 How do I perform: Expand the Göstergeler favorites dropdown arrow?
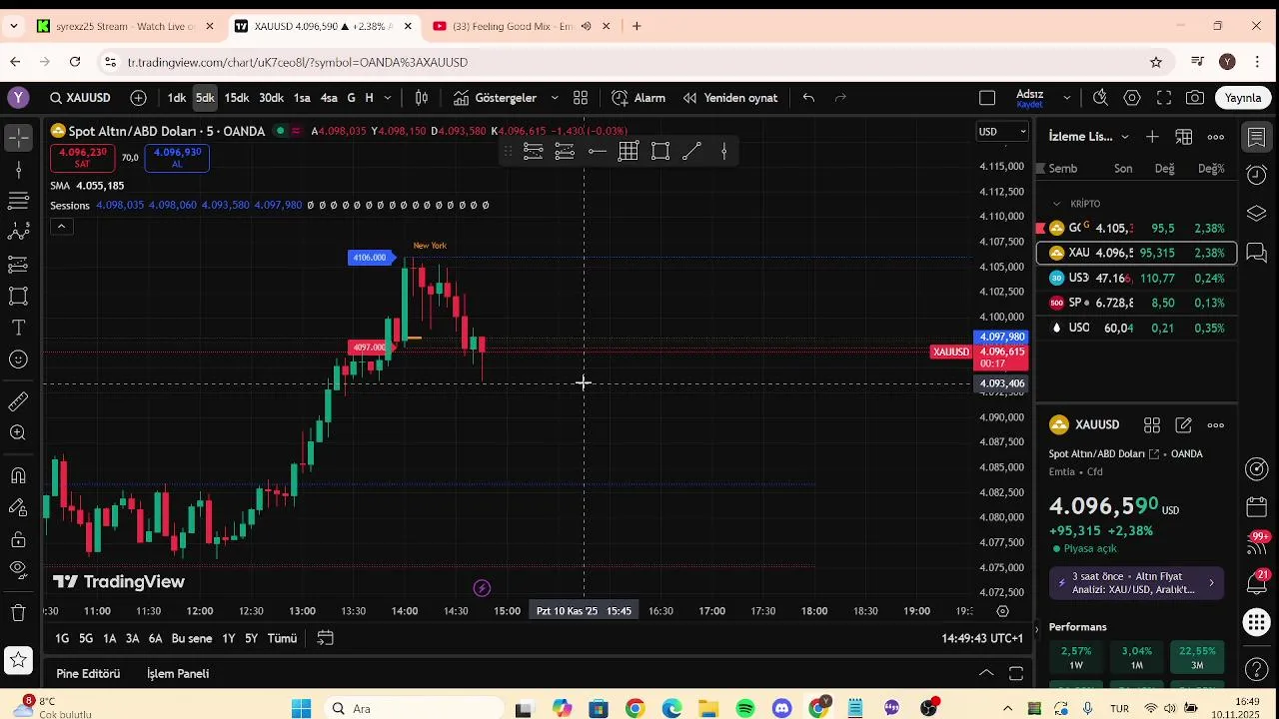click(557, 98)
